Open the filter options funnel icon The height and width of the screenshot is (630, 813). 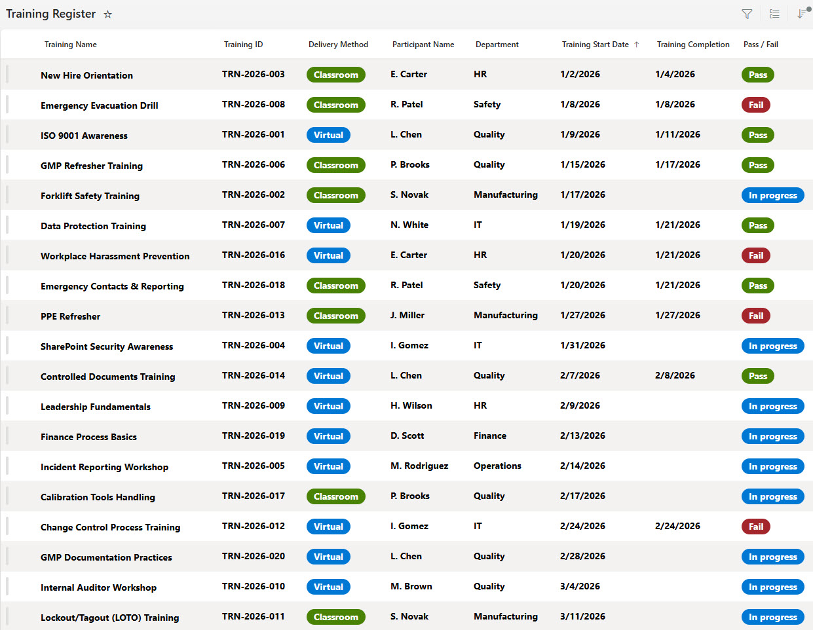click(746, 13)
